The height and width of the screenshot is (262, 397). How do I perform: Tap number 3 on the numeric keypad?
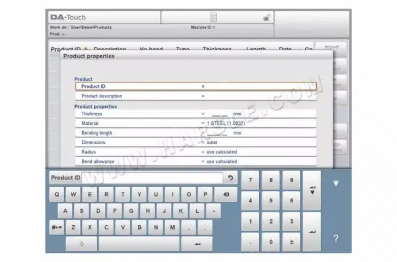[291, 222]
